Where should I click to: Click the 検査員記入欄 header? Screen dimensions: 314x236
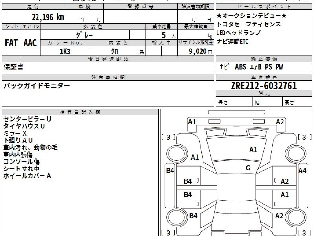pos(80,112)
